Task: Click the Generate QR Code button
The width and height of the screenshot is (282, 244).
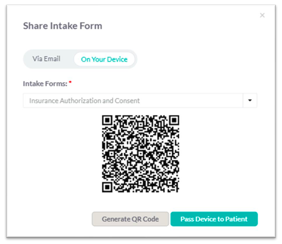Action: [x=130, y=219]
